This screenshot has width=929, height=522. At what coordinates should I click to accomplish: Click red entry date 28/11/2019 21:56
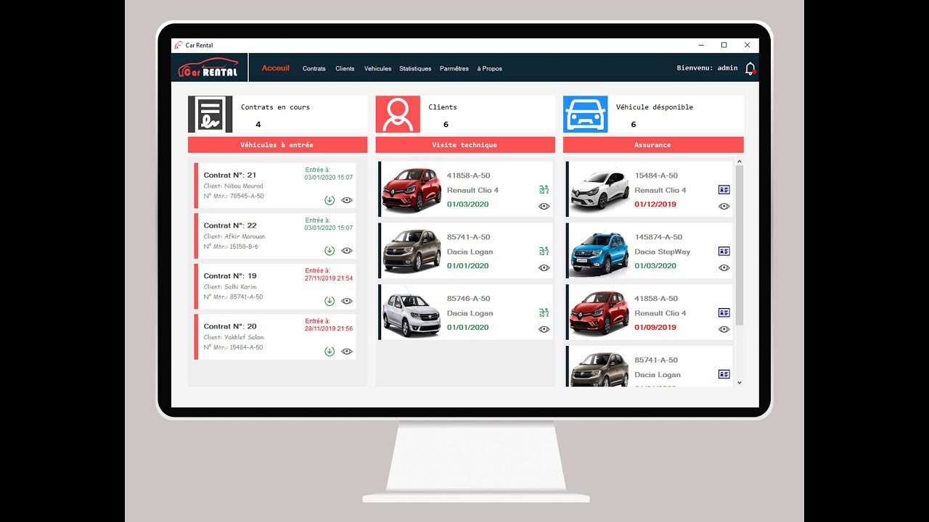329,328
